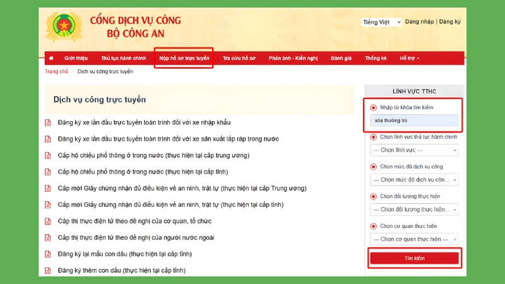
Task: Open the Chọn lĩnh vực dropdown
Action: pos(414,150)
